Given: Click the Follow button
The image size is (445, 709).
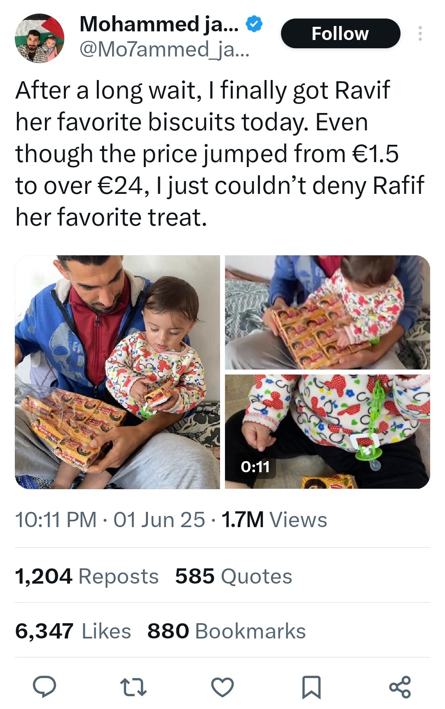Looking at the screenshot, I should [x=340, y=33].
